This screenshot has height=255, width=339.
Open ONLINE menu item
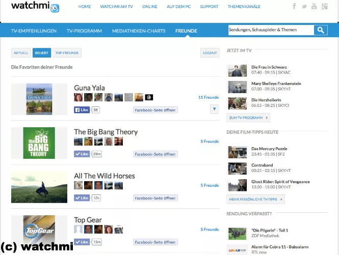149,7
